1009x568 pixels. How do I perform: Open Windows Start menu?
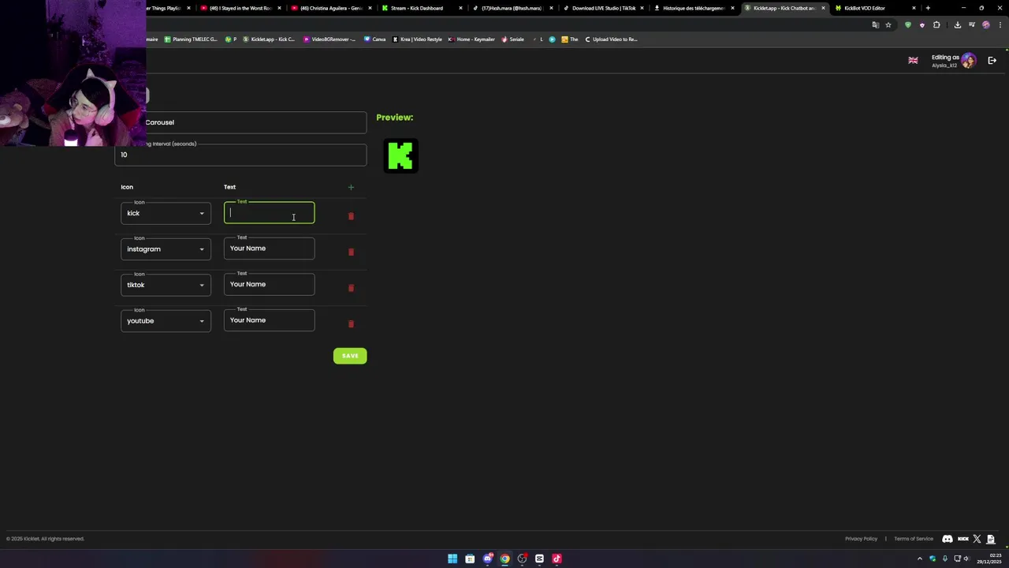(x=452, y=559)
